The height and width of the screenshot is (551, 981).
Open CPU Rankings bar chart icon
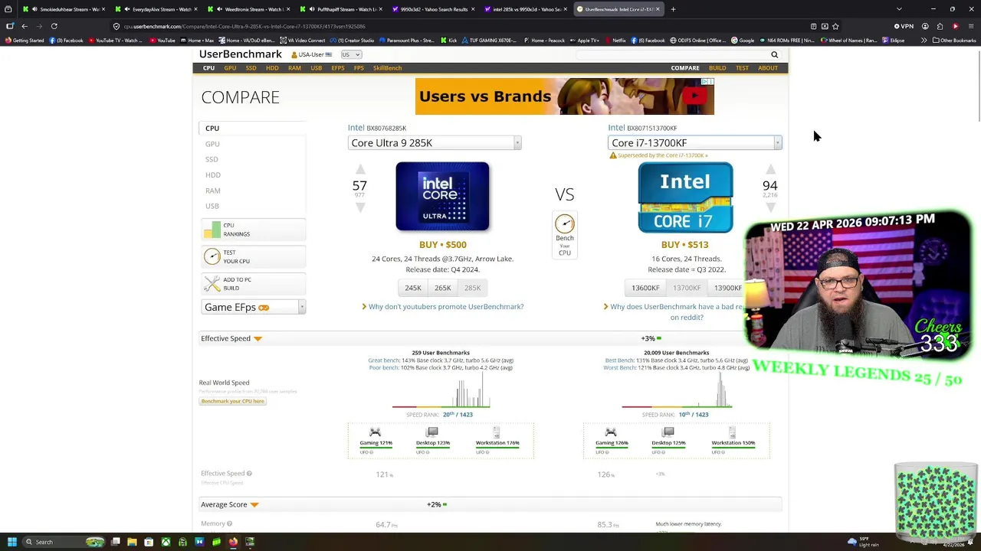coord(212,230)
